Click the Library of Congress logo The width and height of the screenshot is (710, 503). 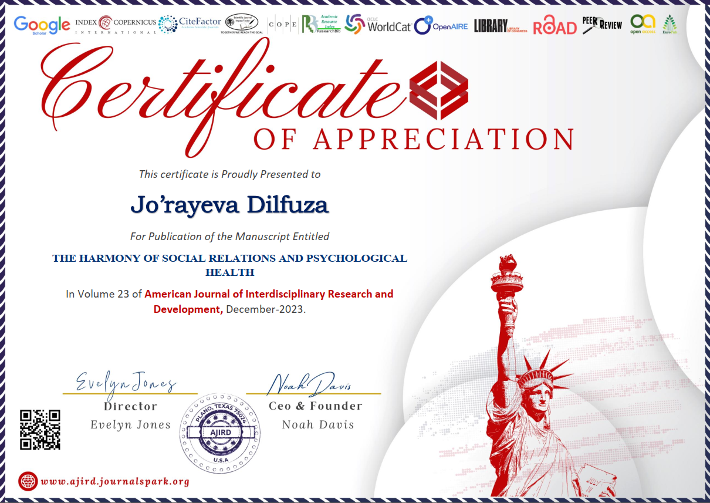pos(500,26)
